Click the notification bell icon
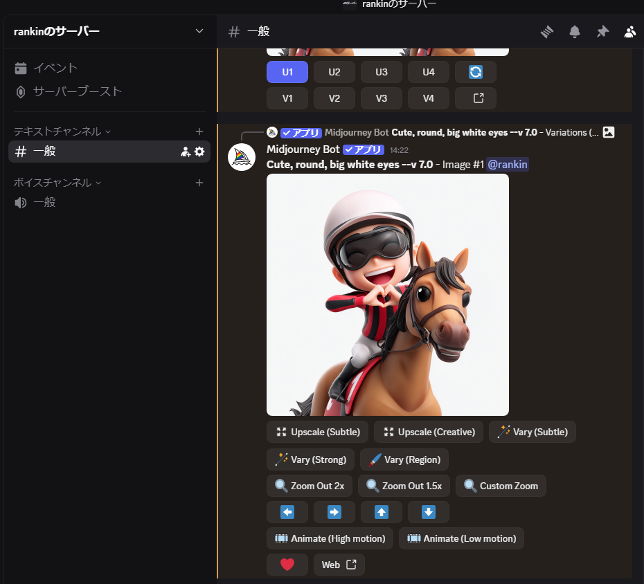 click(x=575, y=32)
